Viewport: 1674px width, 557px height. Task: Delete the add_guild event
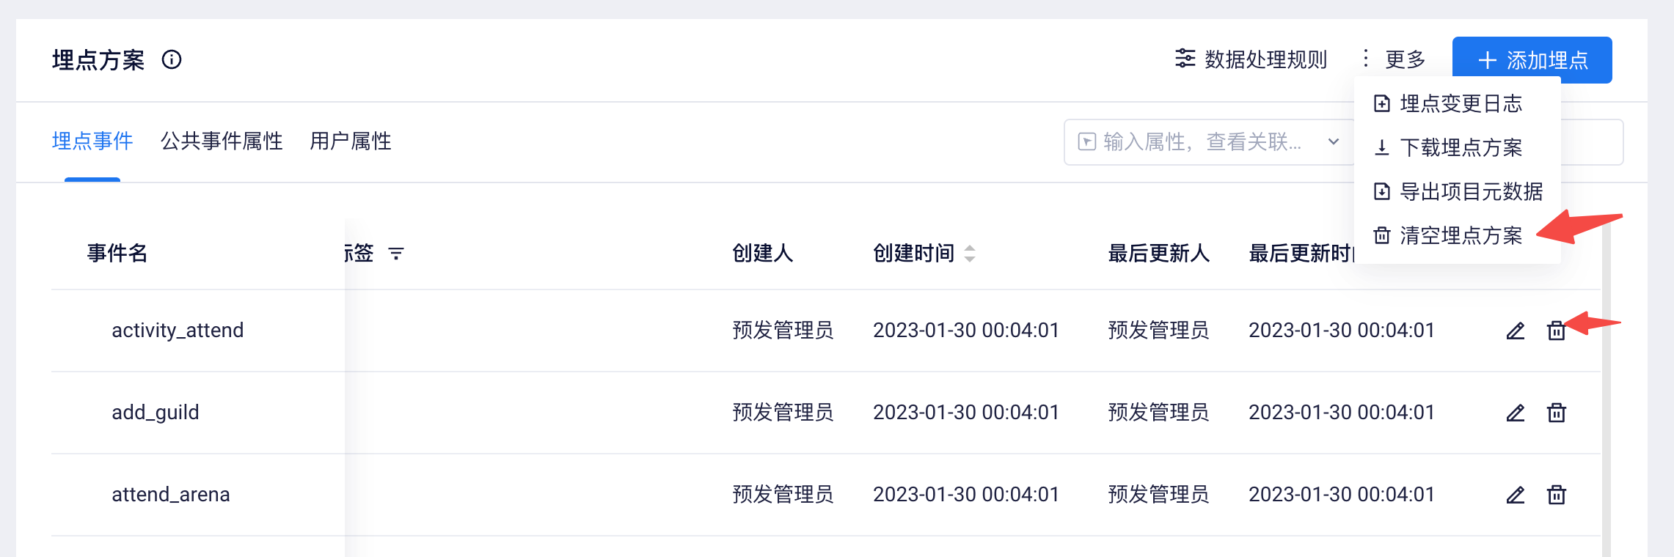click(x=1557, y=413)
